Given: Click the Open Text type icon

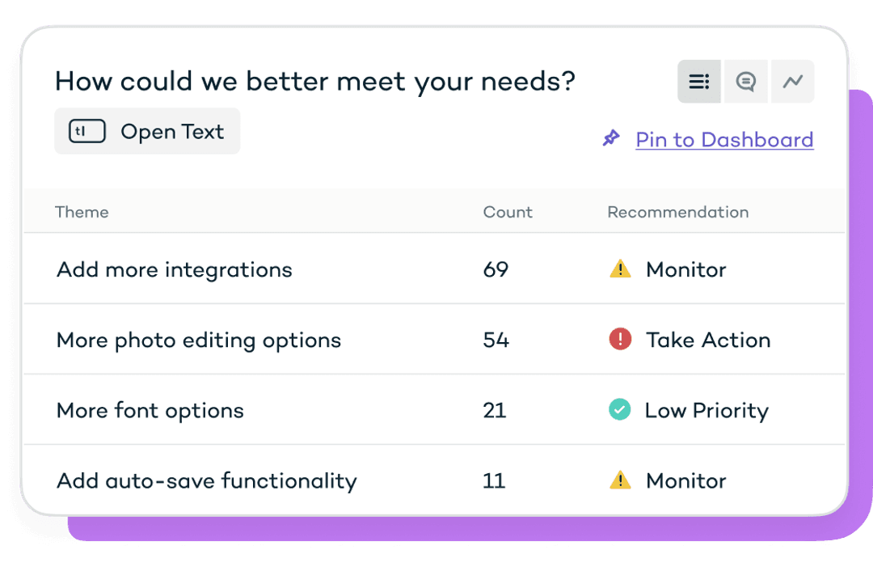Looking at the screenshot, I should [x=86, y=132].
